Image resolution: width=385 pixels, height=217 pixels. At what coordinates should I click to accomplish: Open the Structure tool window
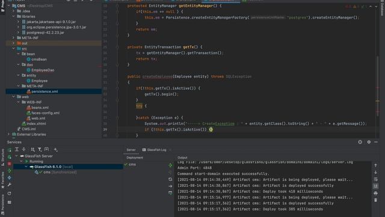pyautogui.click(x=2, y=157)
